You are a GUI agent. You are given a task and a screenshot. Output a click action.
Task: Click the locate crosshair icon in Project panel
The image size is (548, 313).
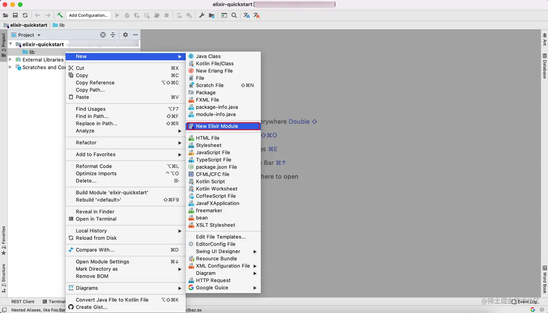click(103, 35)
